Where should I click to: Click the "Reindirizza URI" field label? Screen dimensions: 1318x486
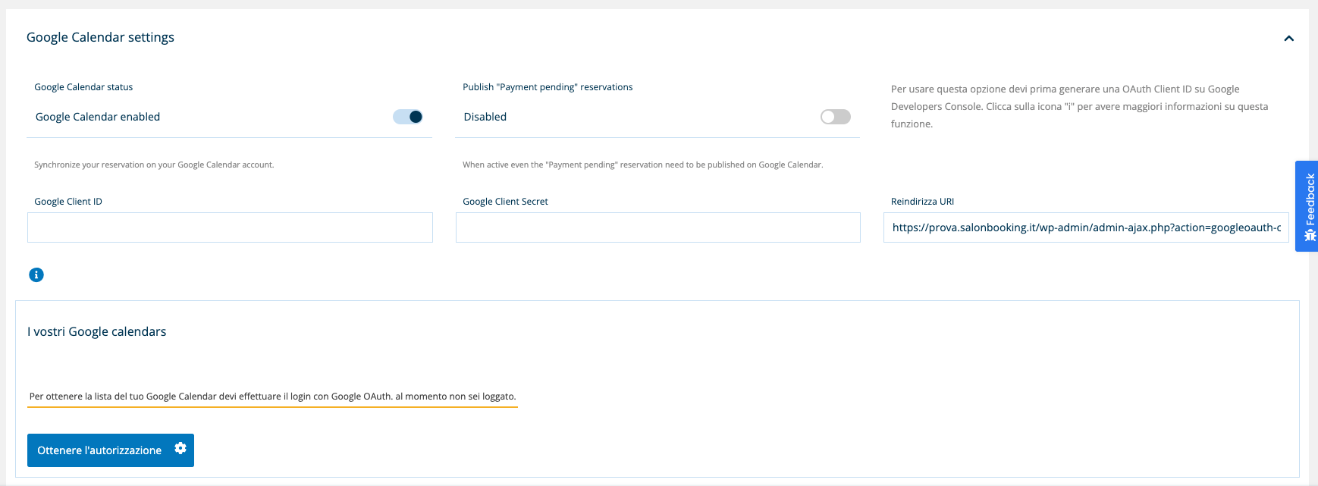point(922,202)
